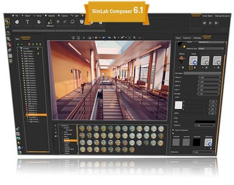Open the File menu
The height and width of the screenshot is (185, 234).
pyautogui.click(x=15, y=16)
